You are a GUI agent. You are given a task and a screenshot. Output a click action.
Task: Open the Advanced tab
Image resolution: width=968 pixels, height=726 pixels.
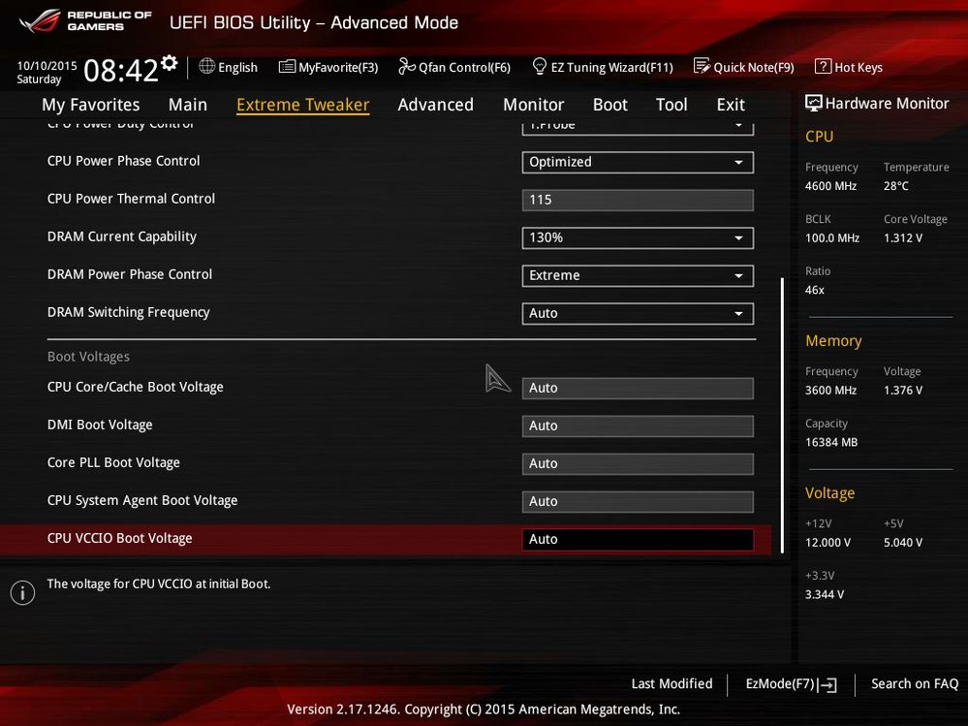click(x=436, y=105)
